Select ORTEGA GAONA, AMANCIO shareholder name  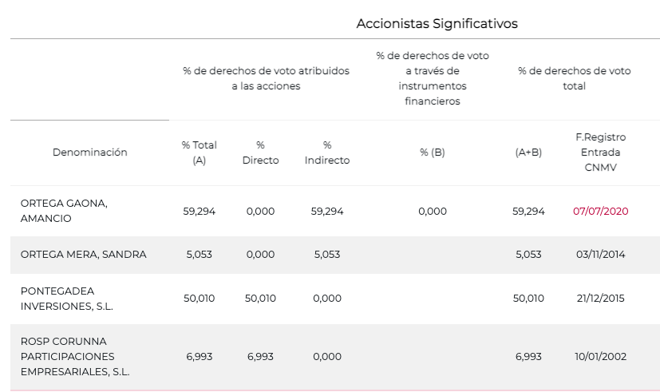64,211
